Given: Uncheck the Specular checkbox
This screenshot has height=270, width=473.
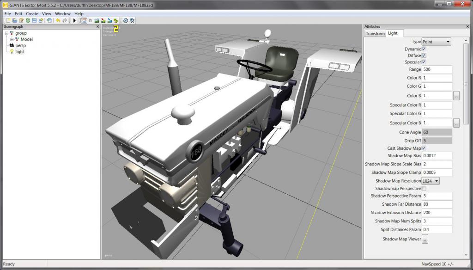Looking at the screenshot, I should tap(424, 62).
